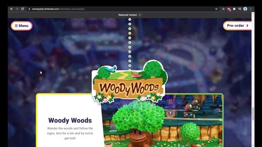View site info via the padlock icon
Viewport: 262px width, 147px height.
point(29,9)
